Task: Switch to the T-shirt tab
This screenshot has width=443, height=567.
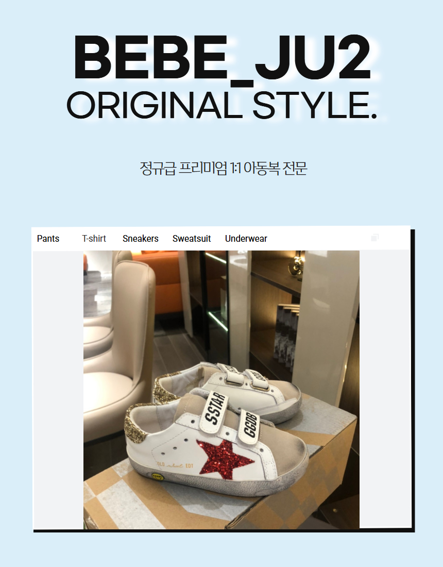Action: click(x=94, y=239)
